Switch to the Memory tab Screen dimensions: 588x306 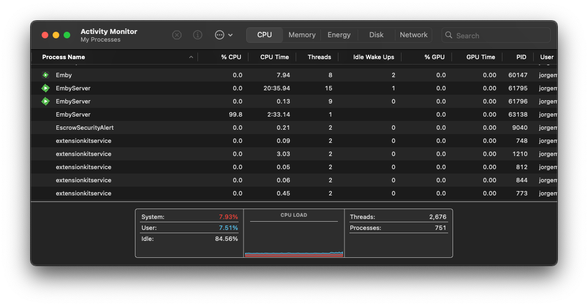(x=302, y=35)
